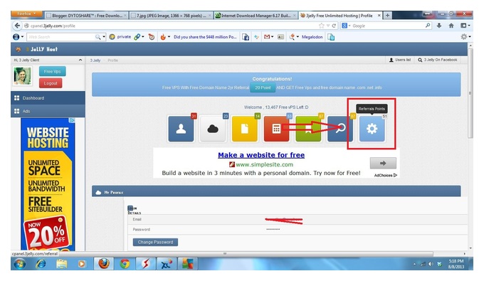This screenshot has width=484, height=281.
Task: Open 3 Jelly On Facebook link
Action: [438, 60]
